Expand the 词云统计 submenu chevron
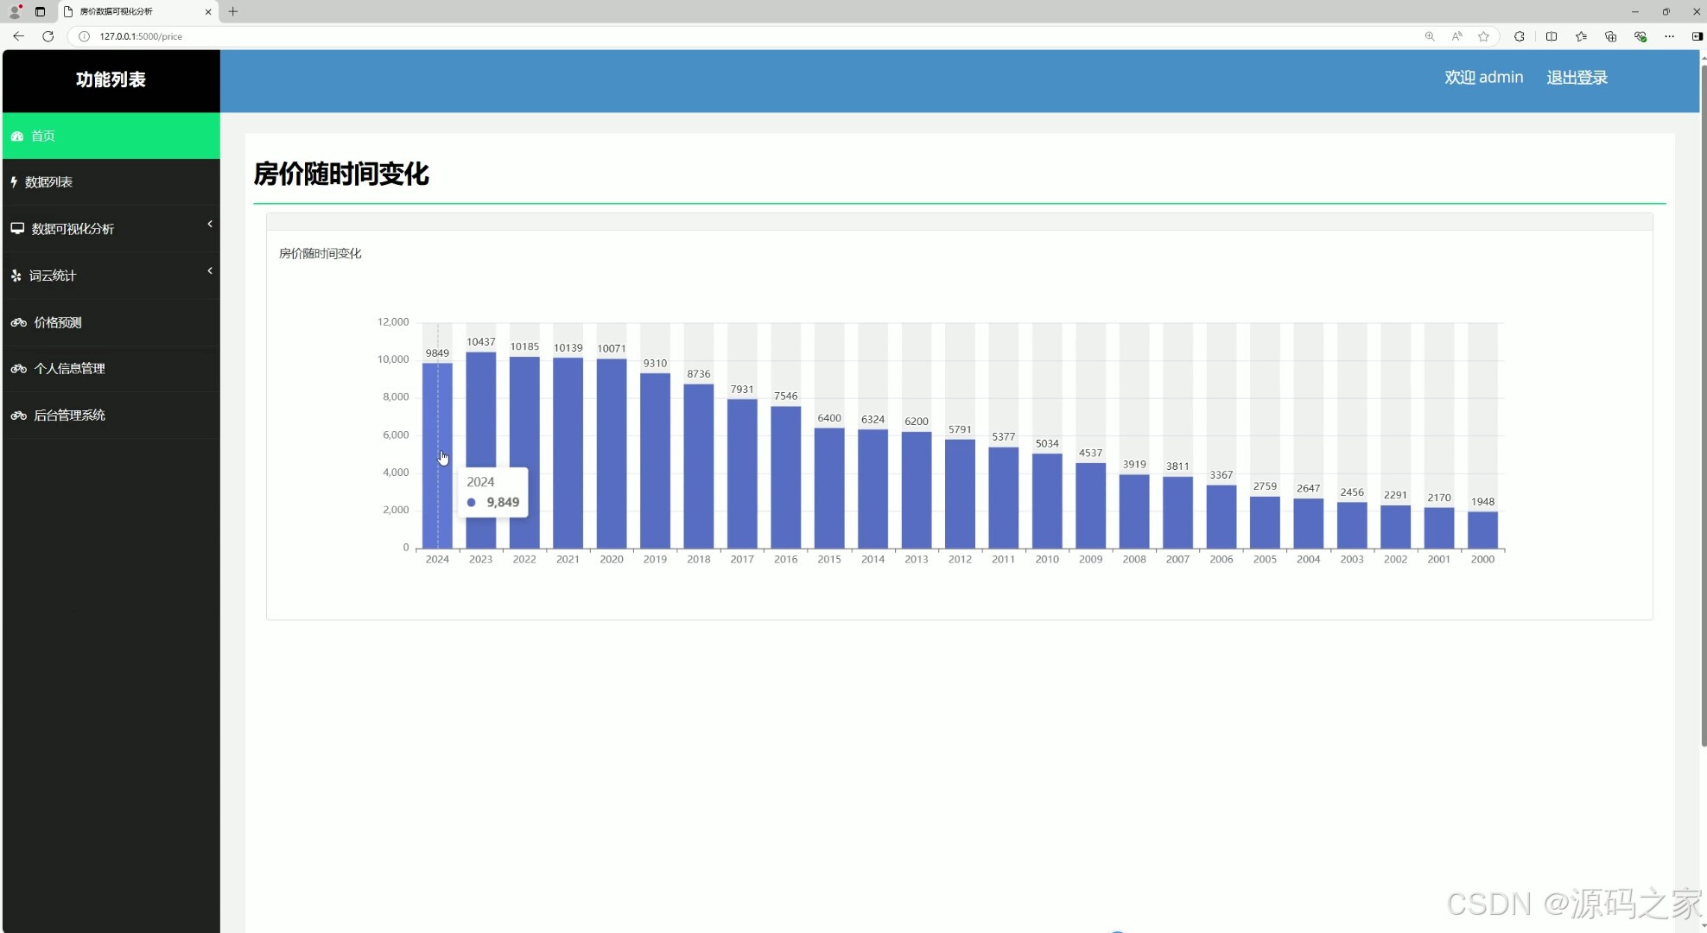1707x933 pixels. coord(210,270)
